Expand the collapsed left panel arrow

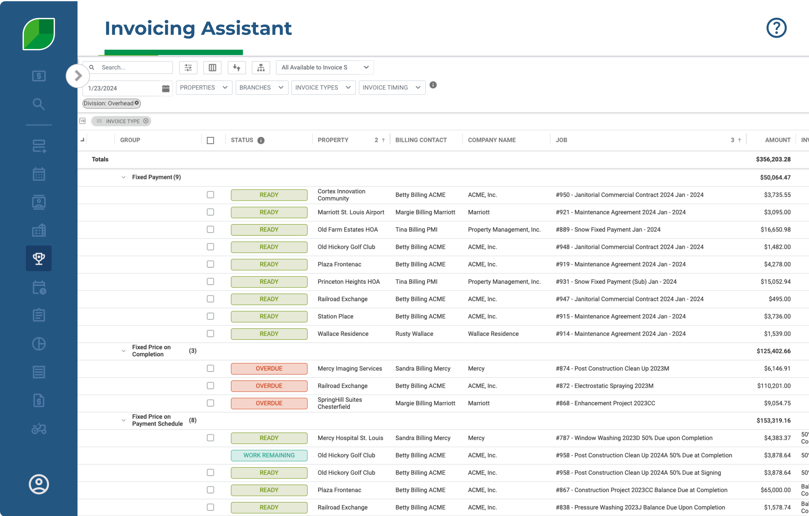[x=78, y=75]
